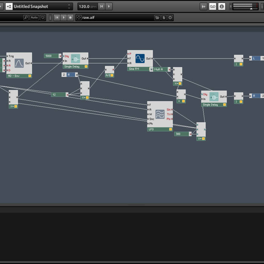
Task: Toggle the yellow status lamp on LFO module
Action: pos(170,129)
